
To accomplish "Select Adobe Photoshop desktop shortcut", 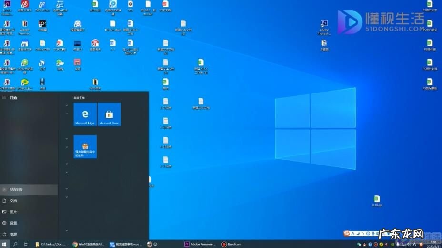I will 324,27.
